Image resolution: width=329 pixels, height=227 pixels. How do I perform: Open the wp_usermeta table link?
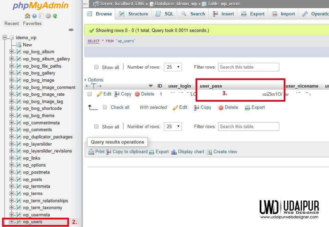point(36,215)
